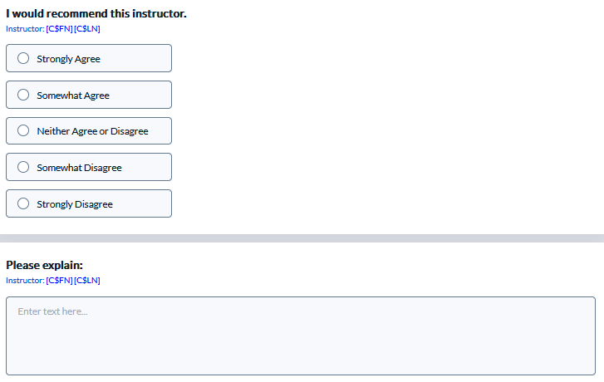
Task: Click the 'Neither Agree or Disagree' label
Action: (x=92, y=131)
